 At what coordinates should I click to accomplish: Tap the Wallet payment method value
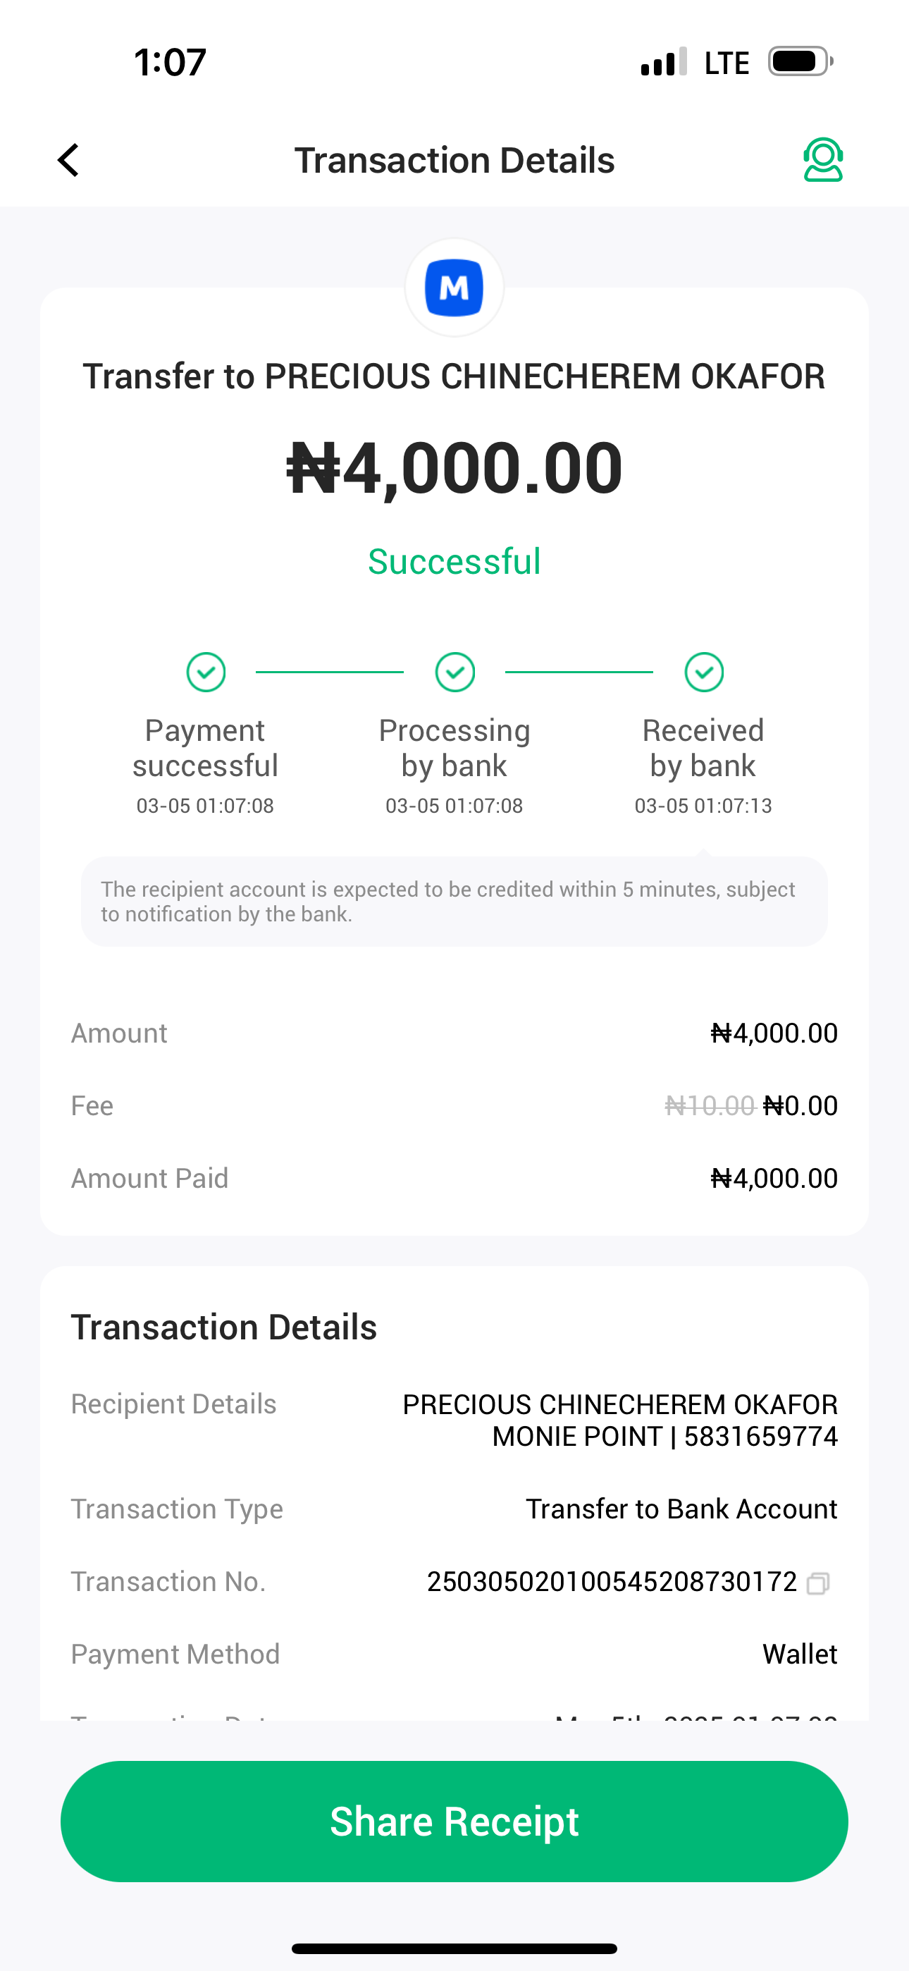pyautogui.click(x=800, y=1654)
